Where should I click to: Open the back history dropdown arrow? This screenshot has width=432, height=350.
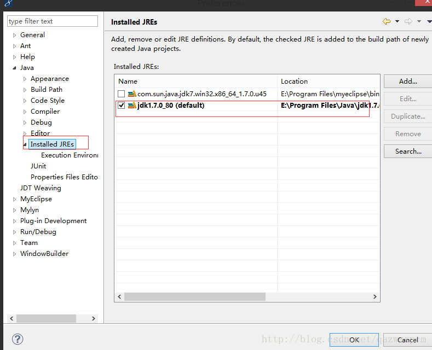pos(397,21)
